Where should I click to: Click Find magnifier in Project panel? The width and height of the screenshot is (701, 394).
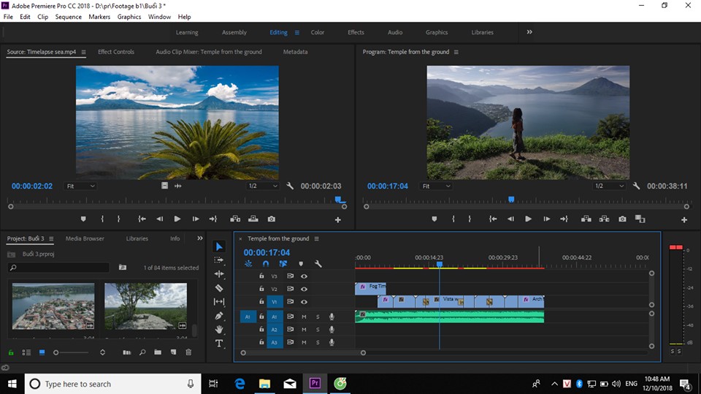[x=142, y=352]
